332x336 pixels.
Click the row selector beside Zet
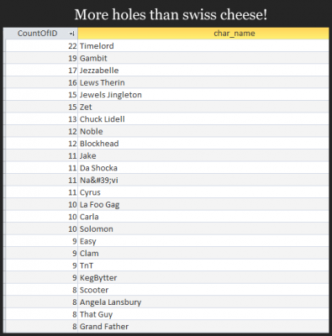pyautogui.click(x=4, y=107)
